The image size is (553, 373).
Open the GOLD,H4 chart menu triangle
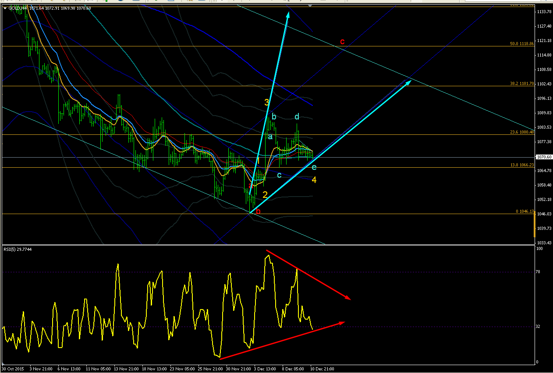tap(4, 8)
